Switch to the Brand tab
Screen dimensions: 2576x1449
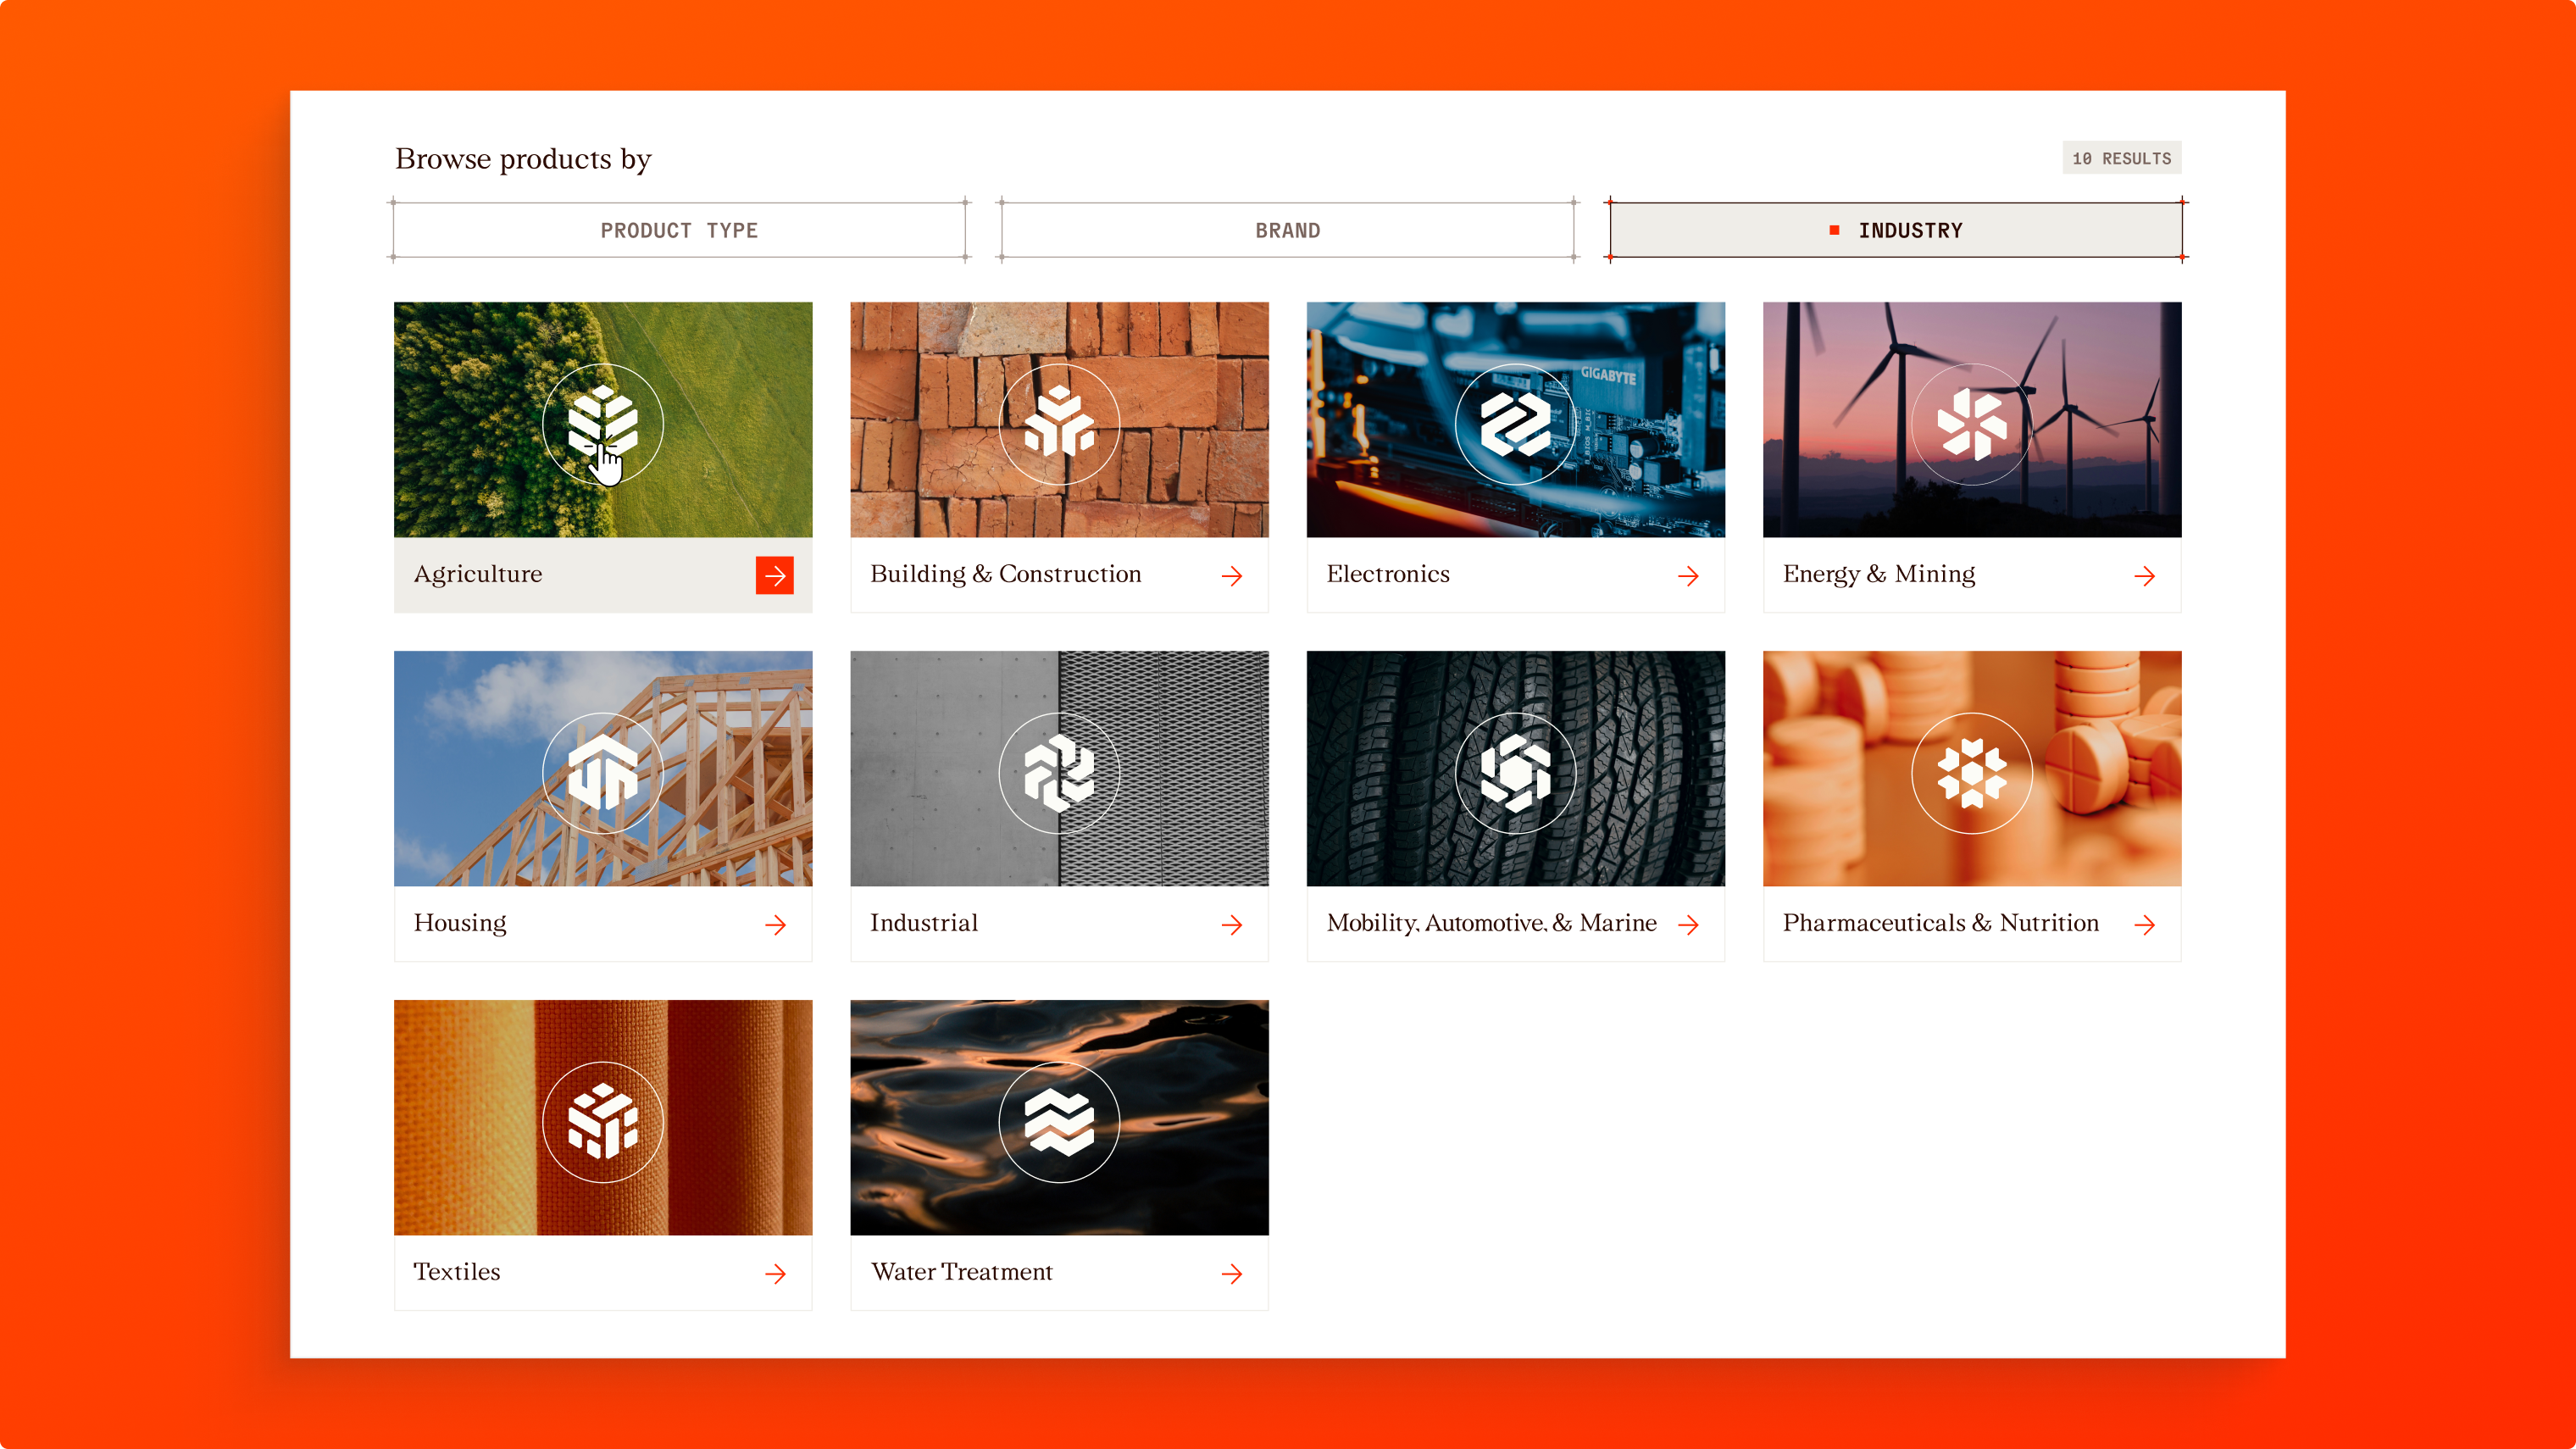[x=1287, y=230]
